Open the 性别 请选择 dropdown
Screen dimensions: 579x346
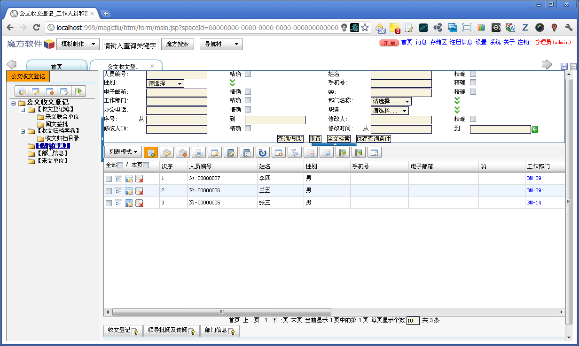[165, 83]
